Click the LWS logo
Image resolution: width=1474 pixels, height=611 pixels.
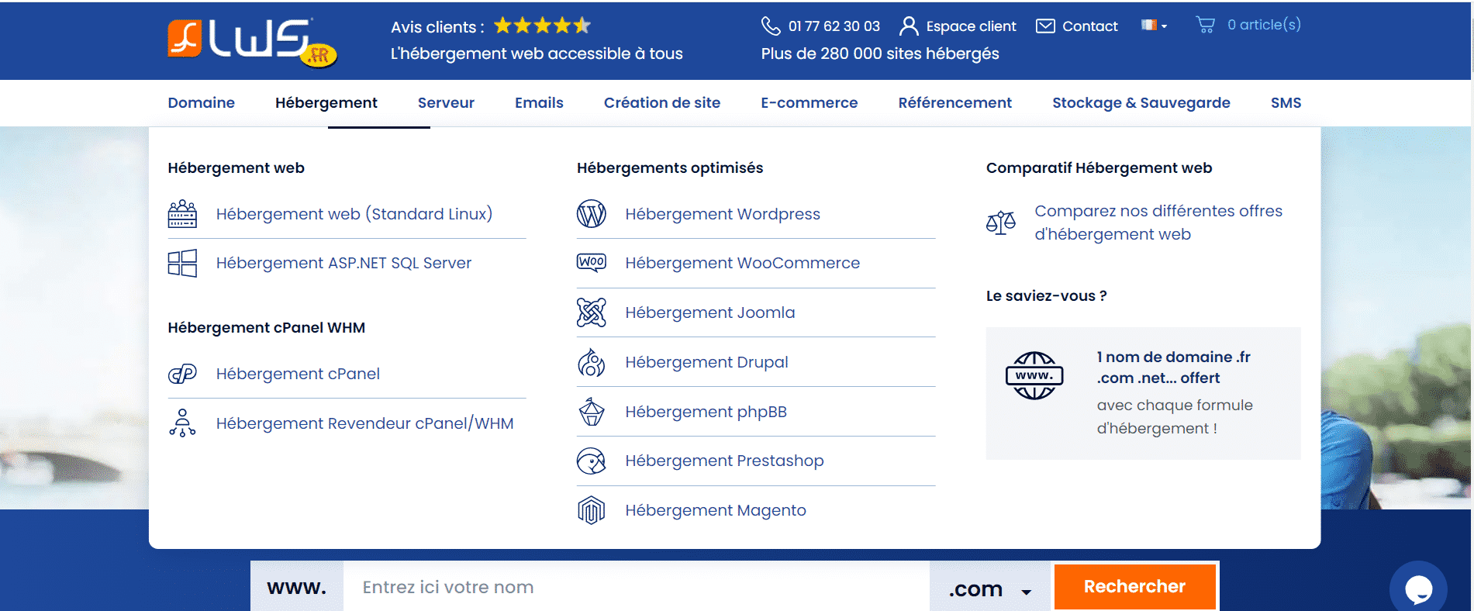click(x=252, y=43)
